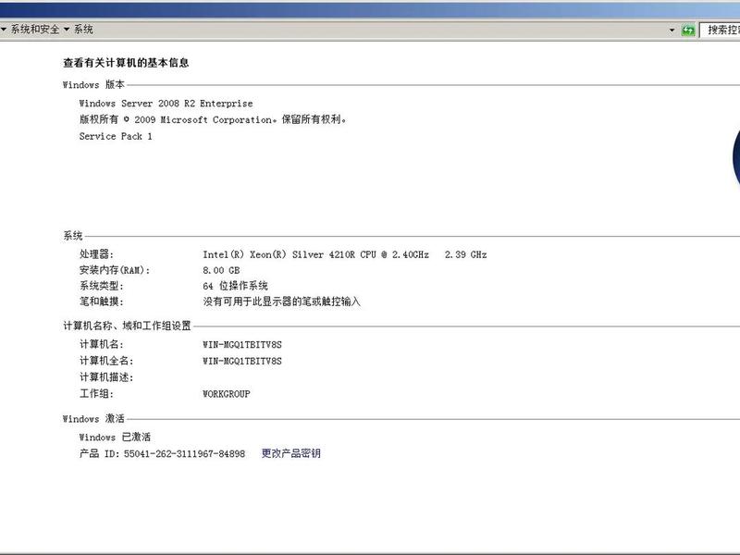Click the 计算机全名 value WIN-MGQ1TBITV8S
740x555 pixels.
tap(242, 361)
